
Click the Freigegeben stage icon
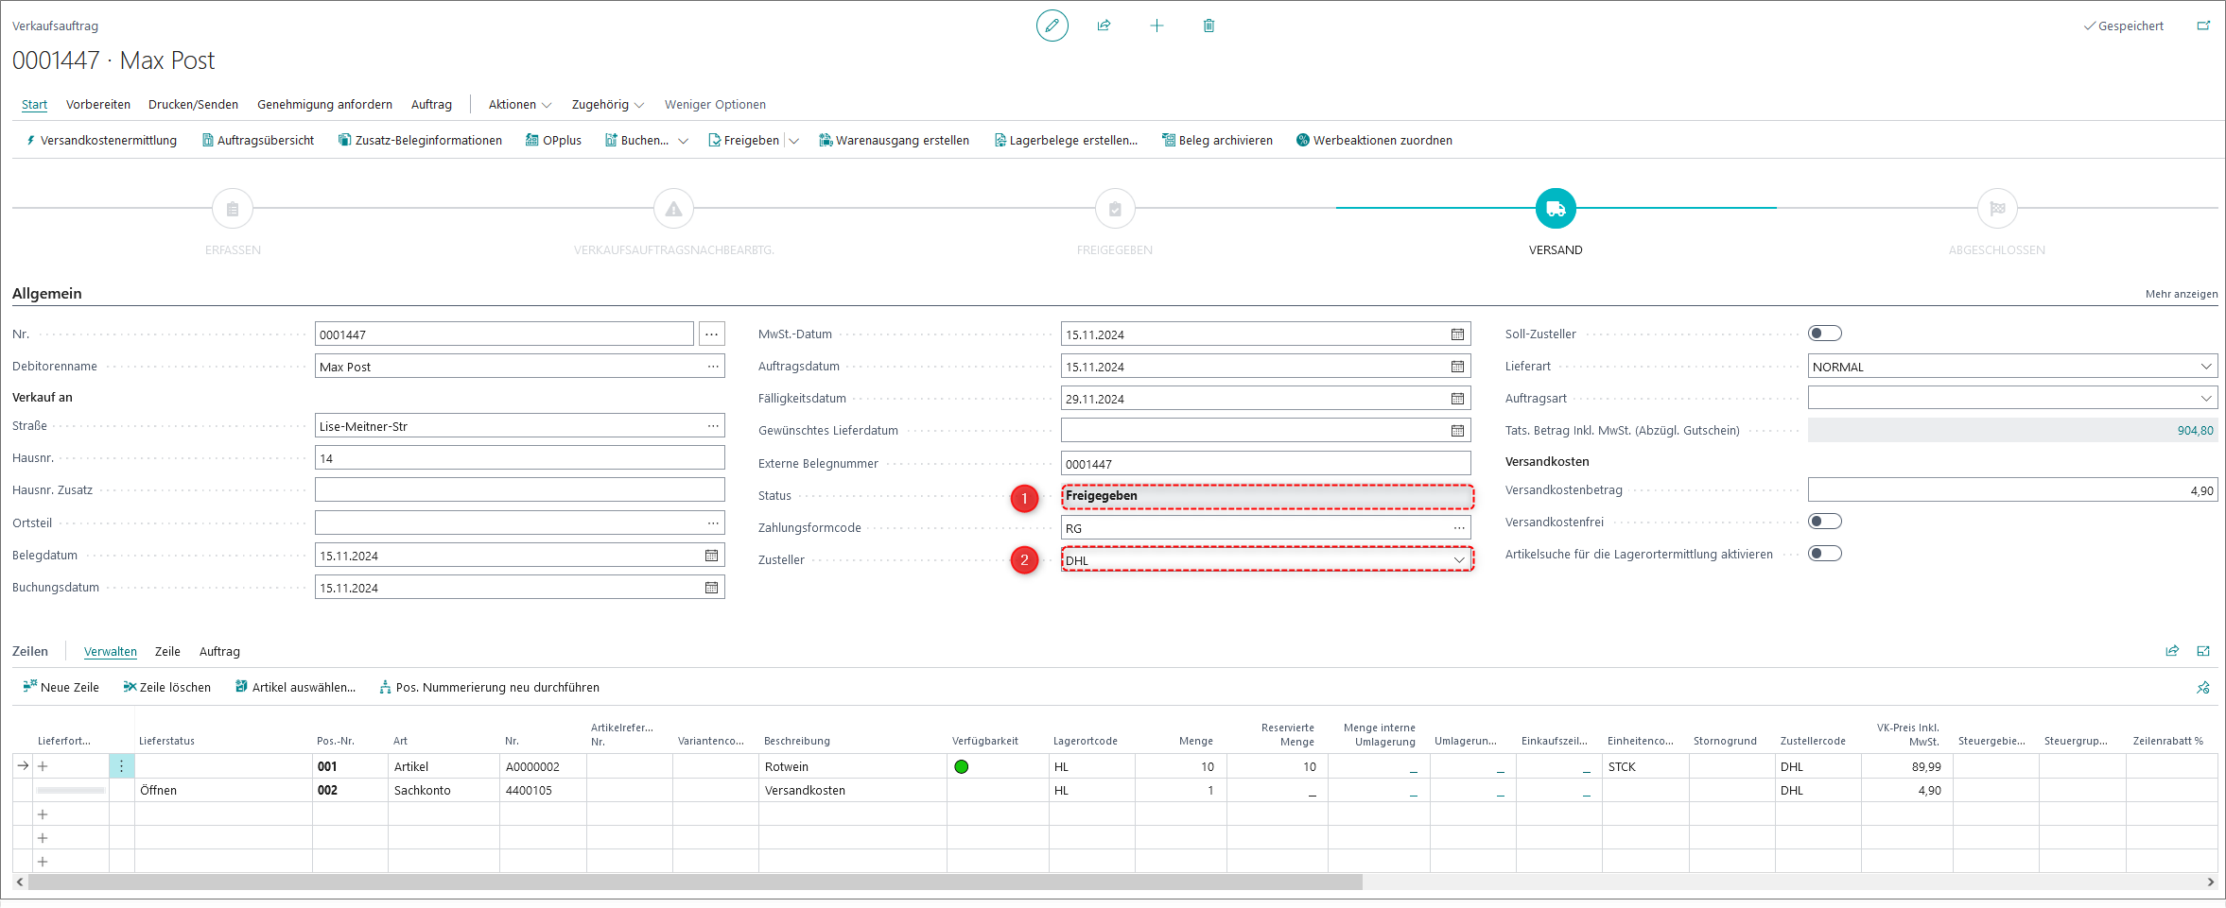point(1115,209)
